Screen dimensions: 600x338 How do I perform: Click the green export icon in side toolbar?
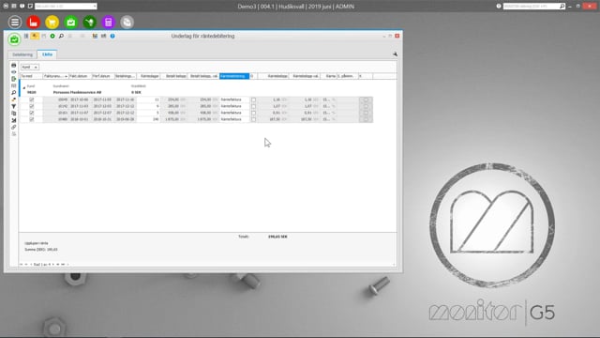point(14,79)
